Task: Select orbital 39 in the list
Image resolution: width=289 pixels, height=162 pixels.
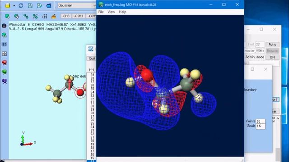Action: click(92, 75)
